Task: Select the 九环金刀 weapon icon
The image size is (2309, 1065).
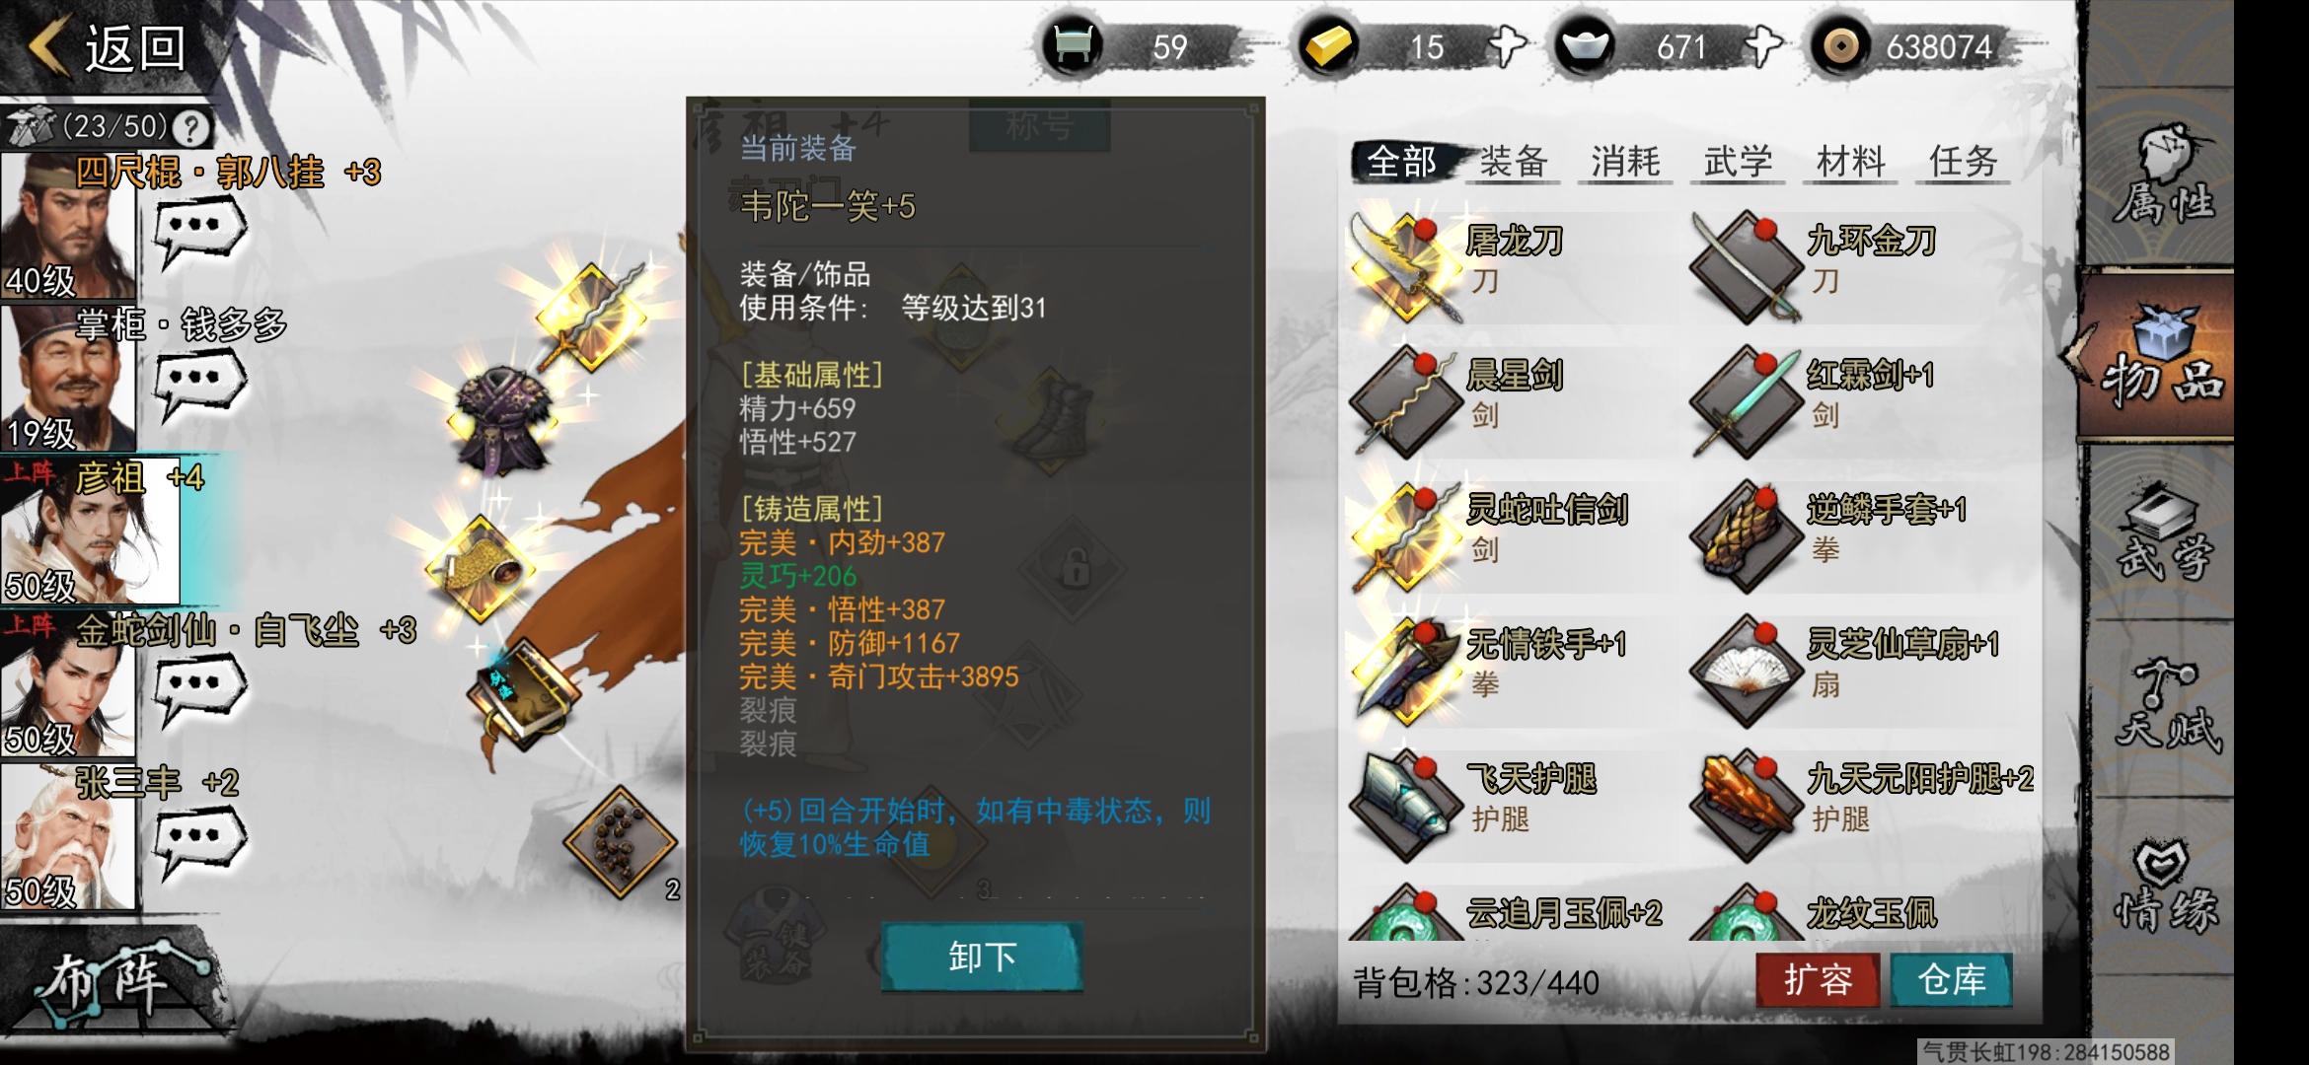Action: pos(1747,266)
